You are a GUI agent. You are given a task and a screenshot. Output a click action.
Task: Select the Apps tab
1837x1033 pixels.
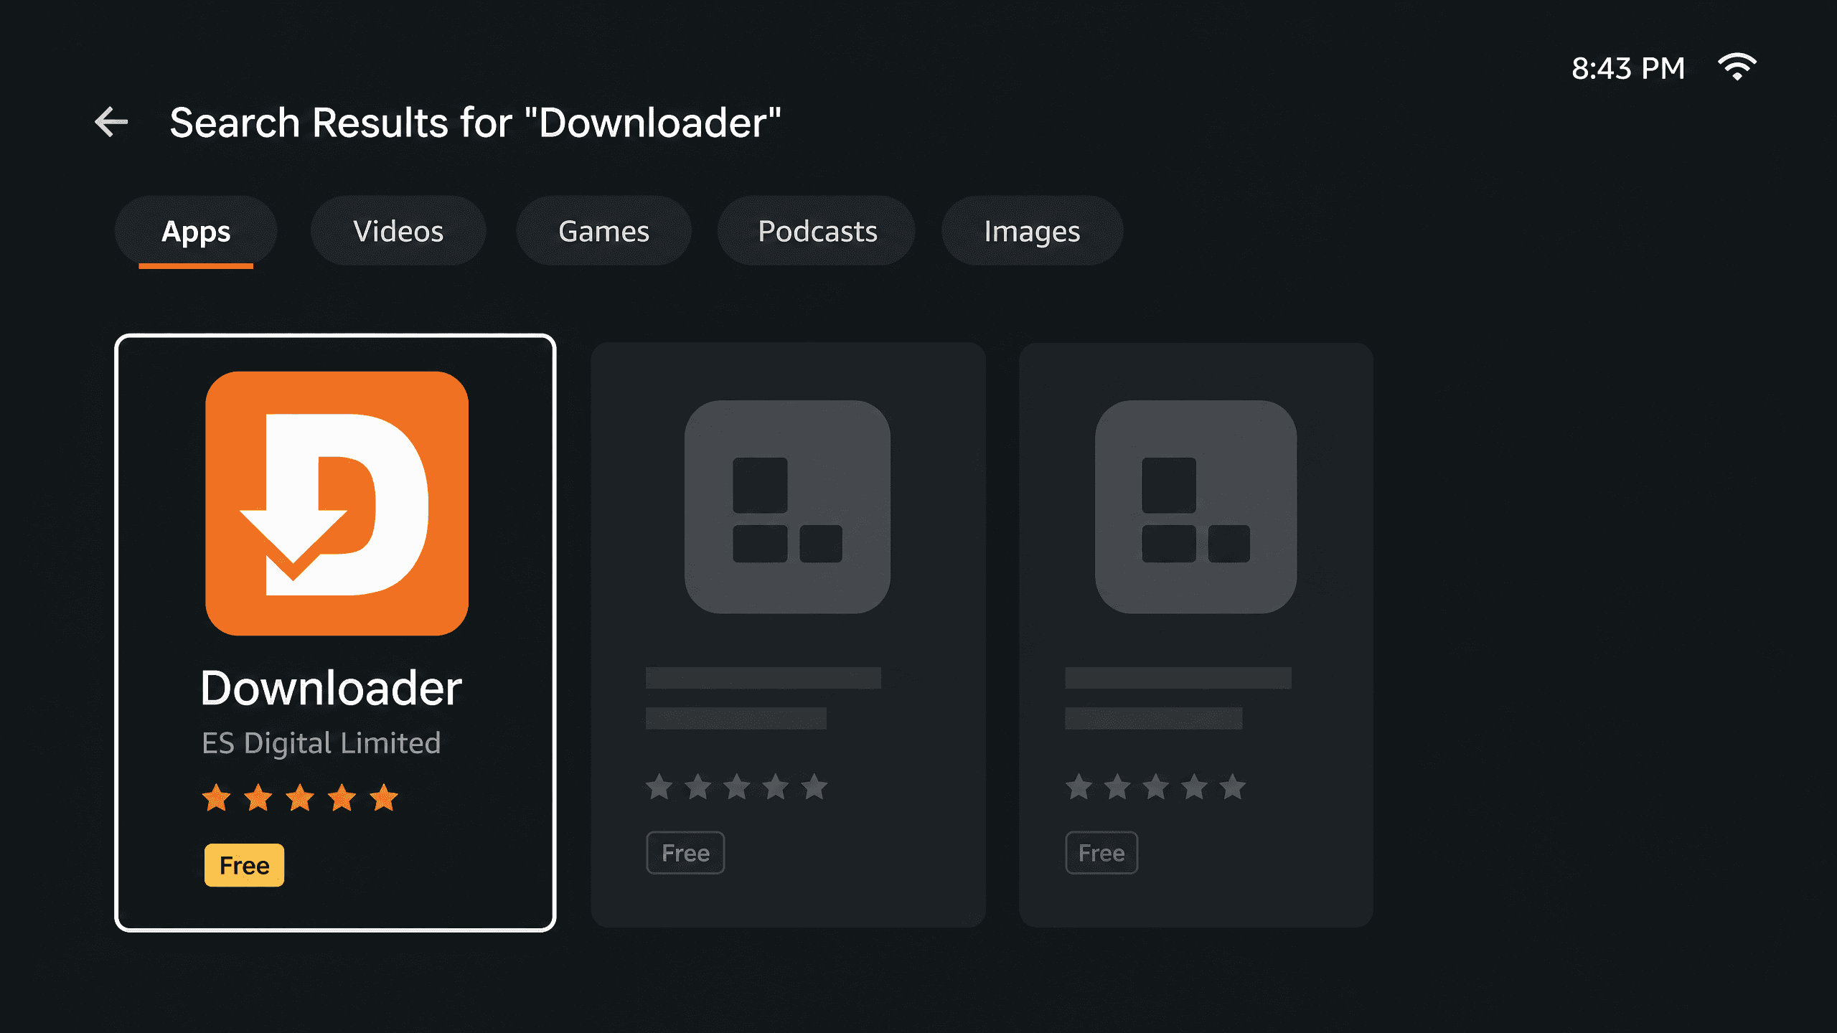[196, 231]
